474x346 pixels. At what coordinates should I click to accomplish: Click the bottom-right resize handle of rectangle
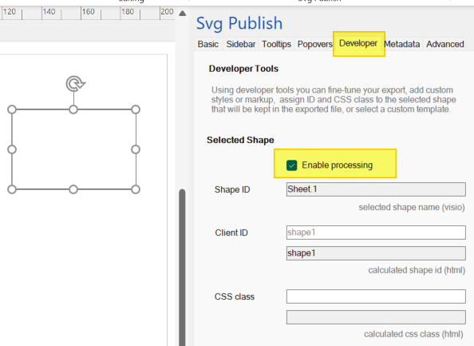pyautogui.click(x=136, y=189)
